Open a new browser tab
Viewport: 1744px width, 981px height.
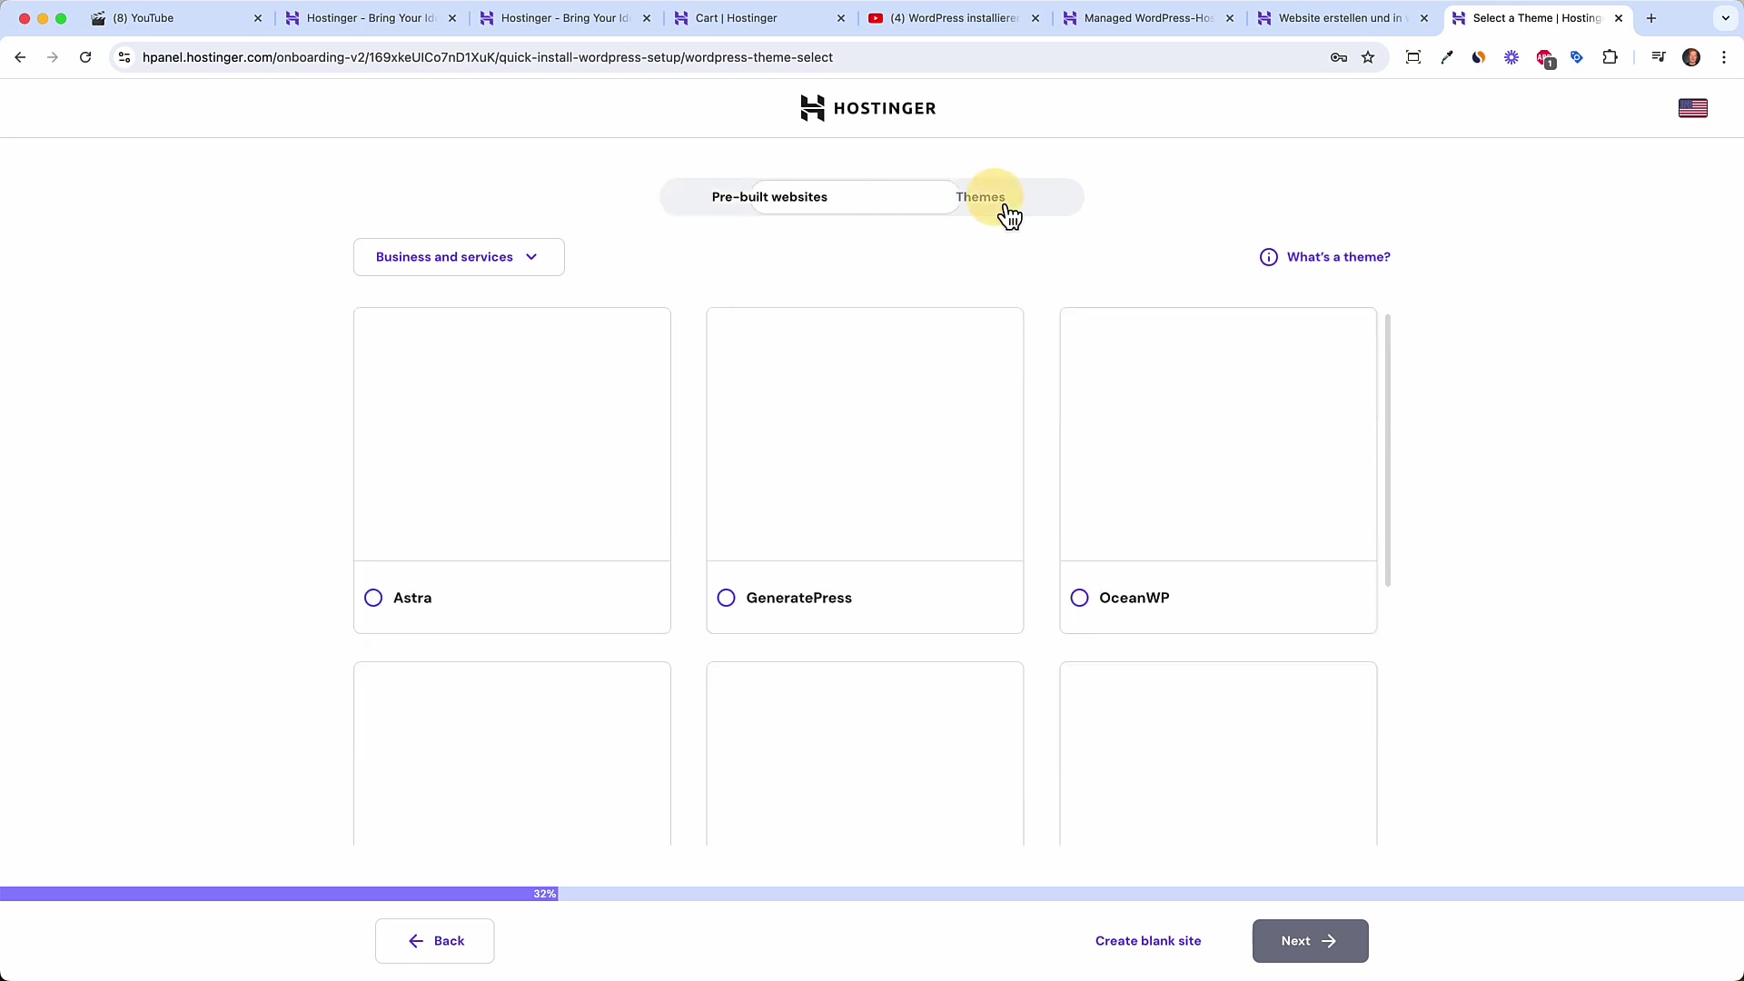tap(1651, 18)
